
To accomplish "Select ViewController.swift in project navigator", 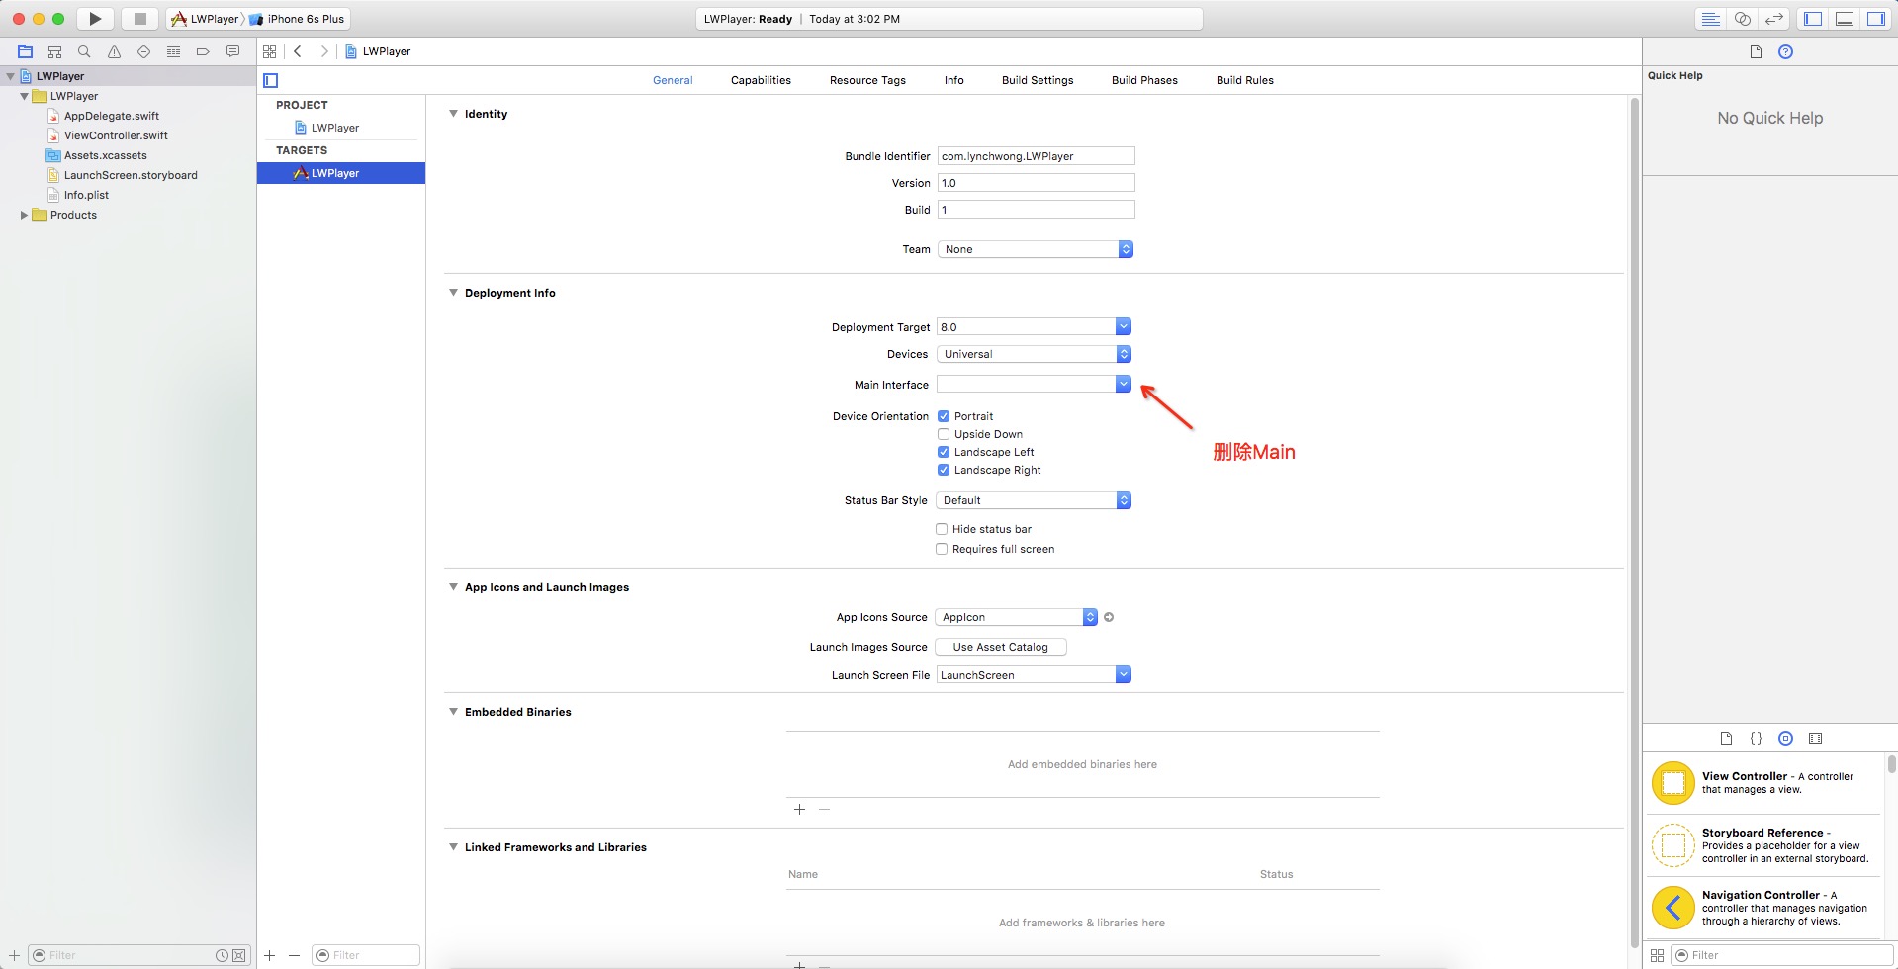I will click(116, 135).
